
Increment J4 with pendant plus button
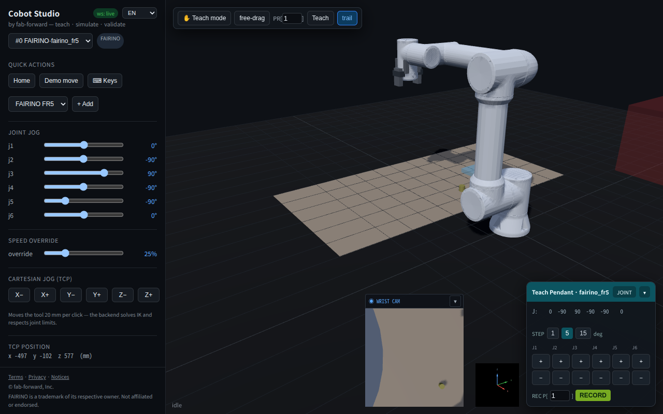pos(601,361)
